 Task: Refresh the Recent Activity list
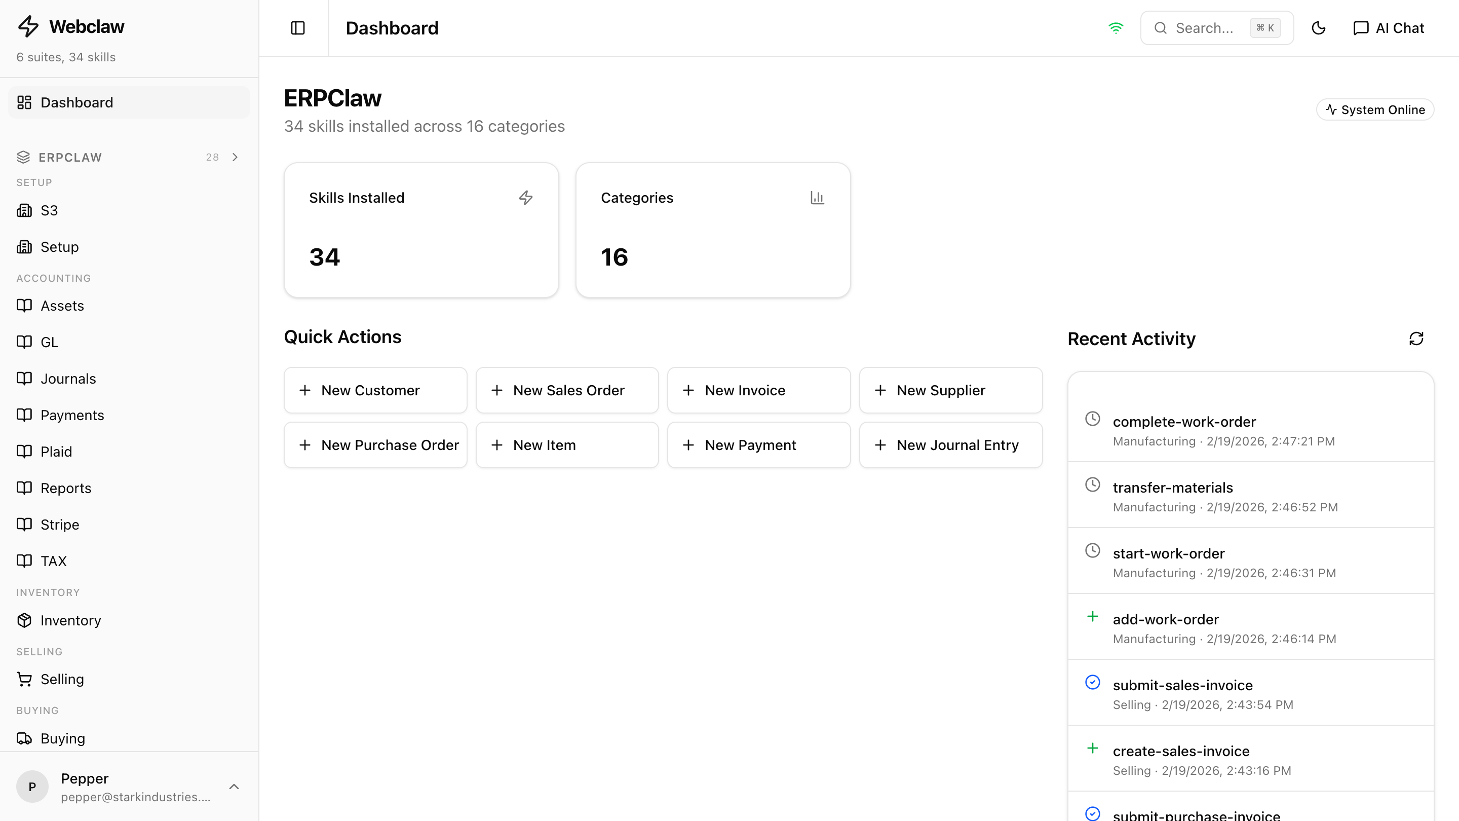pyautogui.click(x=1416, y=338)
